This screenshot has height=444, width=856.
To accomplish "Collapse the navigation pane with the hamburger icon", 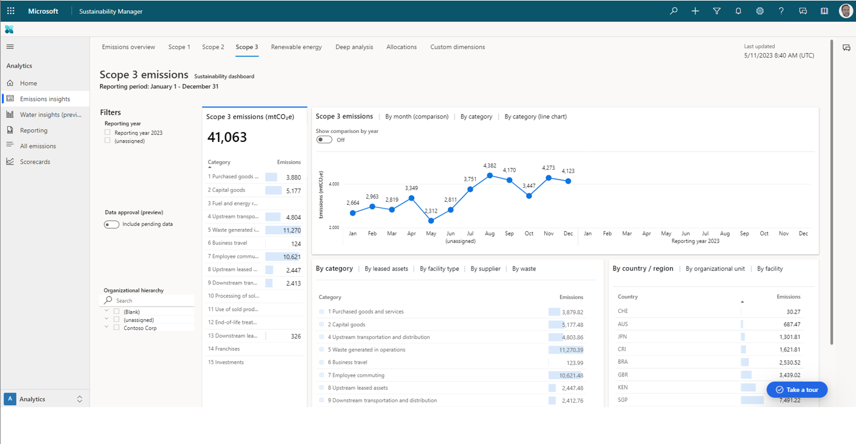I will click(x=10, y=46).
